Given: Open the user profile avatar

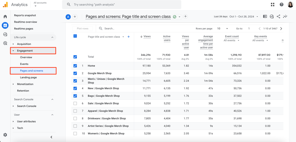Looking at the screenshot, I should tap(290, 4).
